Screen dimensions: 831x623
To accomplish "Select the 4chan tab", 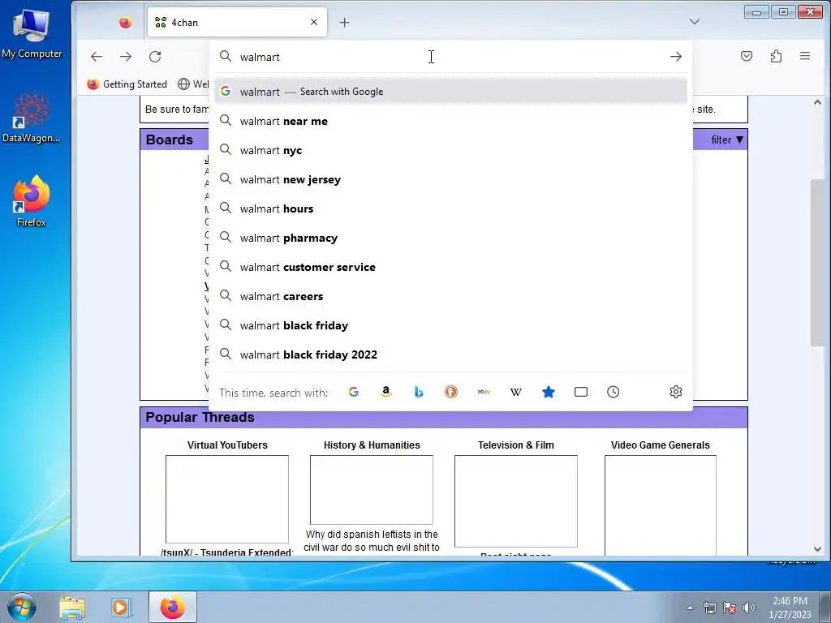I will [x=237, y=22].
